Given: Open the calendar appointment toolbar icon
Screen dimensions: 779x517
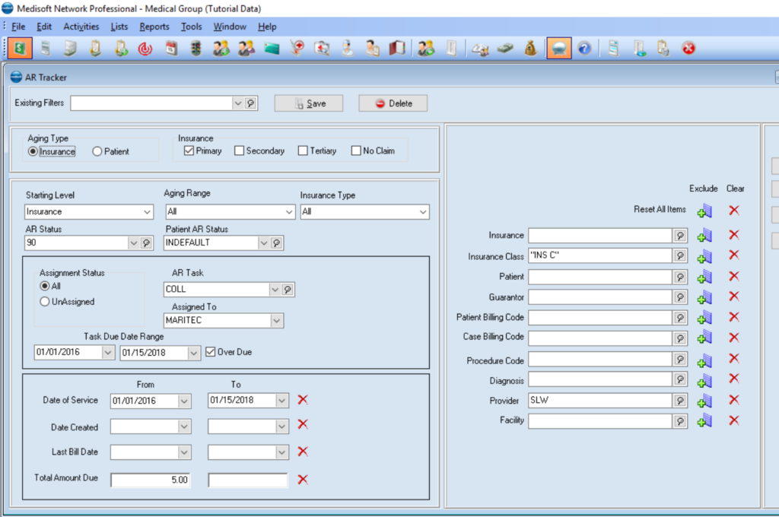Looking at the screenshot, I should pos(171,49).
